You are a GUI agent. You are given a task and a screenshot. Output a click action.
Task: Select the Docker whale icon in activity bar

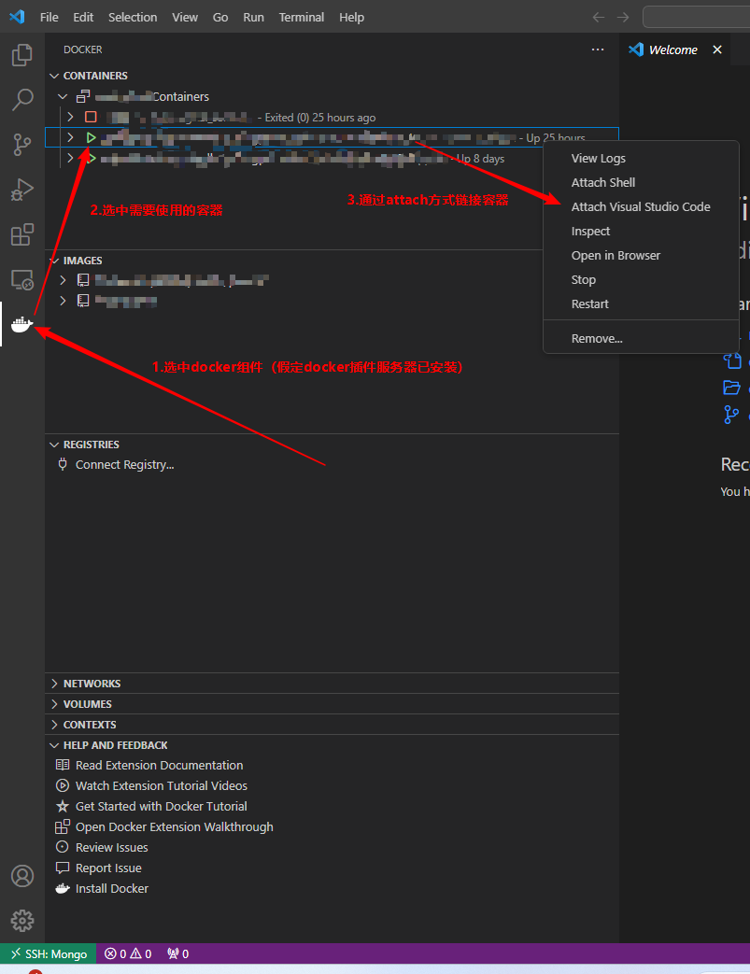(x=22, y=324)
